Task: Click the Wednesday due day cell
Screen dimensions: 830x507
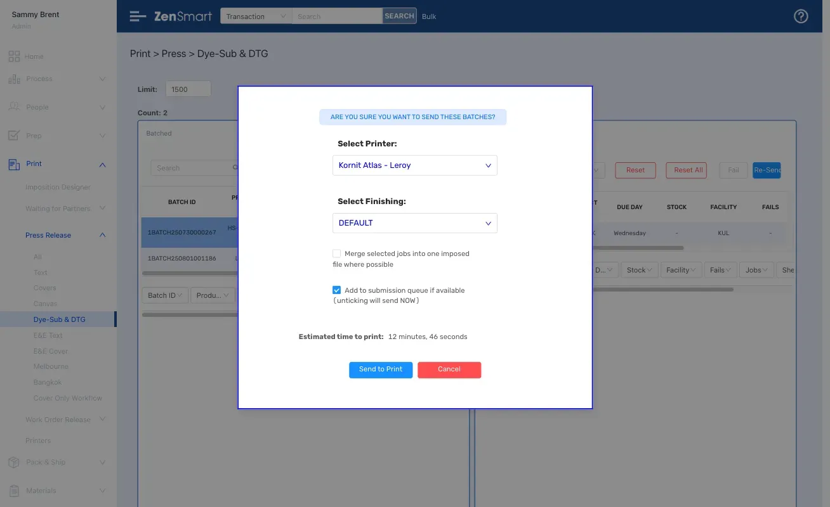Action: pos(629,233)
